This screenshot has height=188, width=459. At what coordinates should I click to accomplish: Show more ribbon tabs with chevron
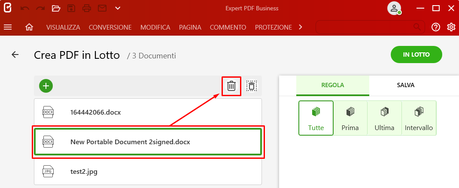click(300, 27)
